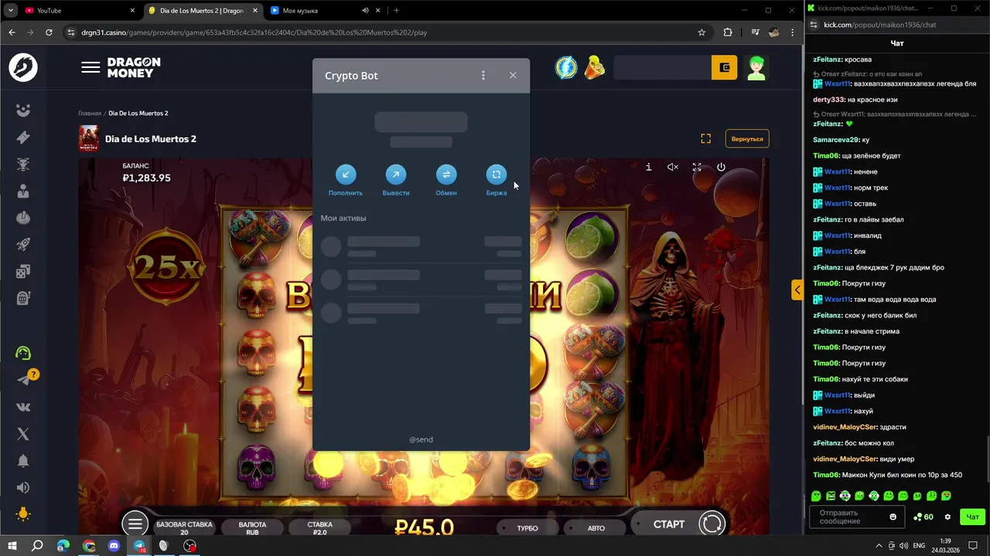Open the tab search dropdown arrow
This screenshot has height=556, width=990.
pyautogui.click(x=10, y=11)
